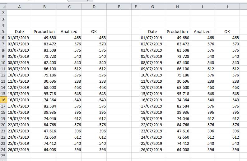Select cell H15 with 95.718
The image size is (247, 161).
[x=177, y=94]
